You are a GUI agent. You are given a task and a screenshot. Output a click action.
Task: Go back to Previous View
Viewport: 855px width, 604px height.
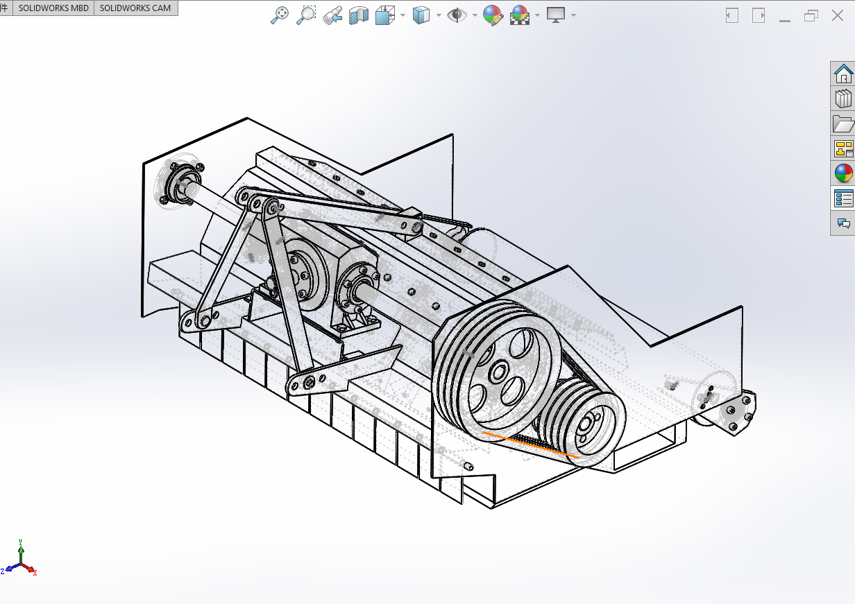point(332,15)
